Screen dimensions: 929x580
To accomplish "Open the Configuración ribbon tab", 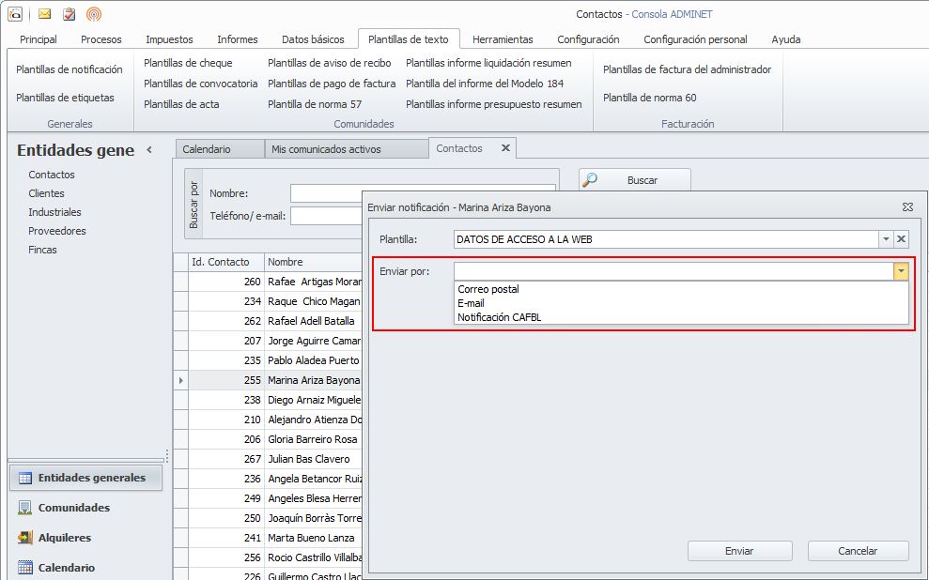I will pyautogui.click(x=588, y=39).
